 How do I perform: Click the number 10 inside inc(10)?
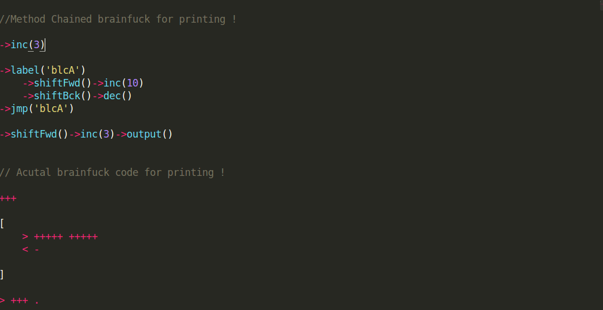click(x=132, y=84)
